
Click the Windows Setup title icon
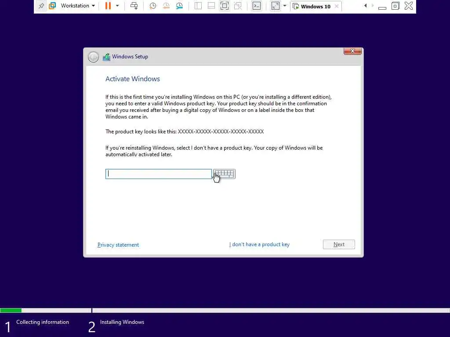(106, 57)
